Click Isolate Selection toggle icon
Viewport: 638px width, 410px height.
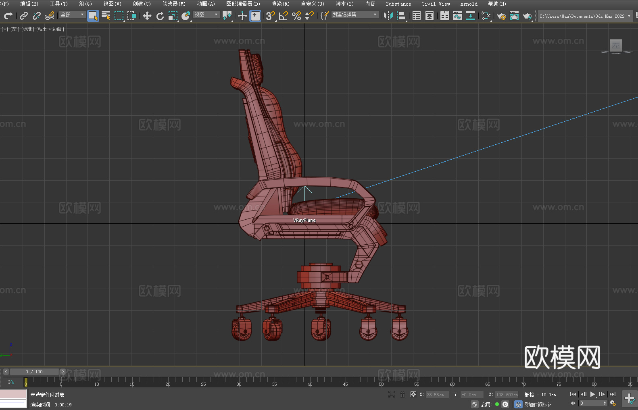(x=391, y=394)
